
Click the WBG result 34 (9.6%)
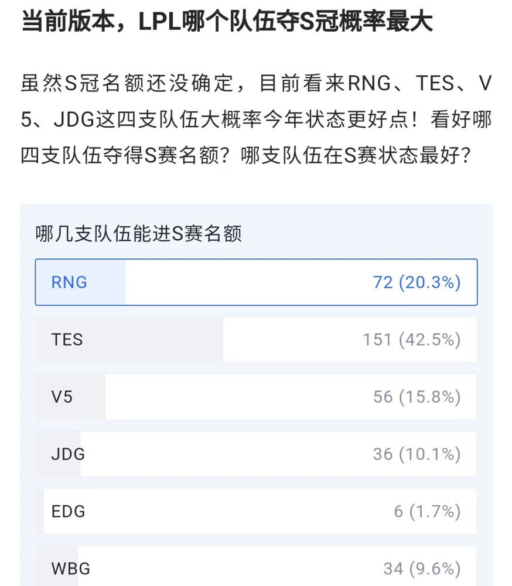point(422,568)
